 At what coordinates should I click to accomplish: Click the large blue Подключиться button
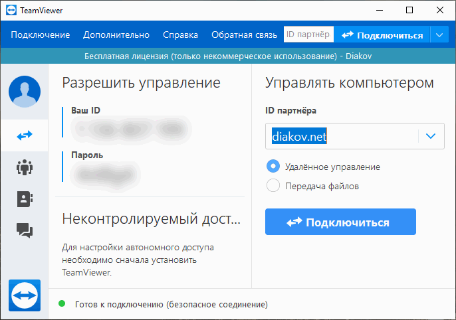(340, 222)
